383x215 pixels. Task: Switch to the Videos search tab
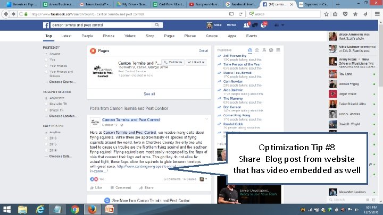130,36
